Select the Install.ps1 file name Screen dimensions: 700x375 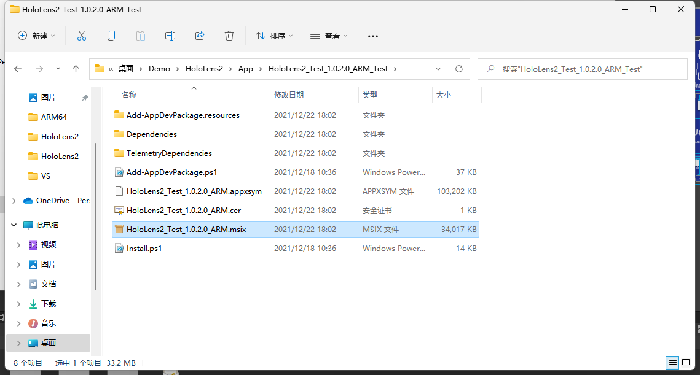(144, 249)
